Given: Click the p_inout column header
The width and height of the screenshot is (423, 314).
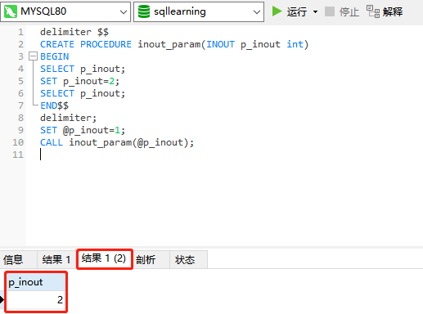Looking at the screenshot, I should 35,282.
